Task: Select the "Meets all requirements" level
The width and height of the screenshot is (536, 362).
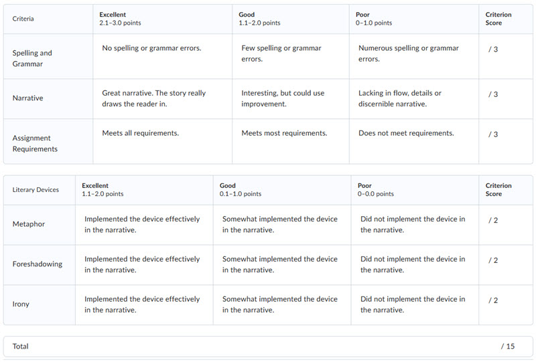Action: pos(162,141)
